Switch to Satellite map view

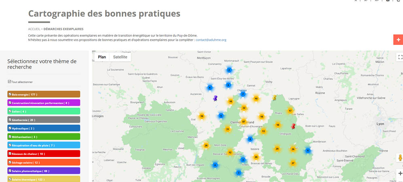(120, 57)
